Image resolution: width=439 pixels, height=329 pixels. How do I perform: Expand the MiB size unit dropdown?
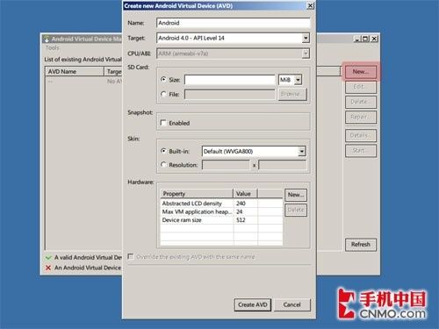tap(298, 80)
